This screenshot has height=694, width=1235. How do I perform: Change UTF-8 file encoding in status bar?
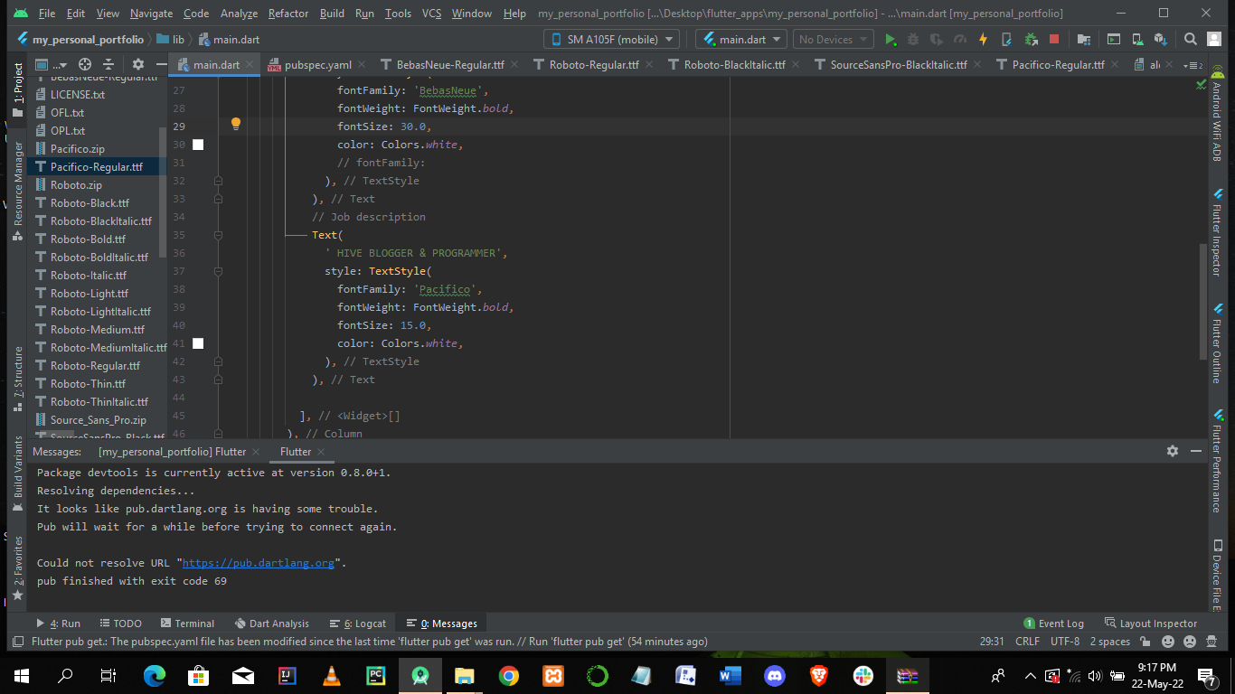click(x=1065, y=642)
